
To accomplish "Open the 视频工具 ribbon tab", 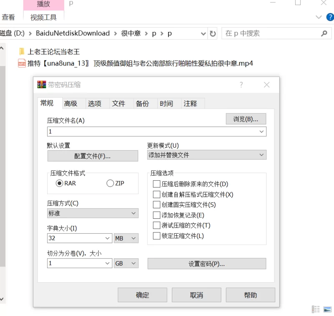I will (43, 17).
